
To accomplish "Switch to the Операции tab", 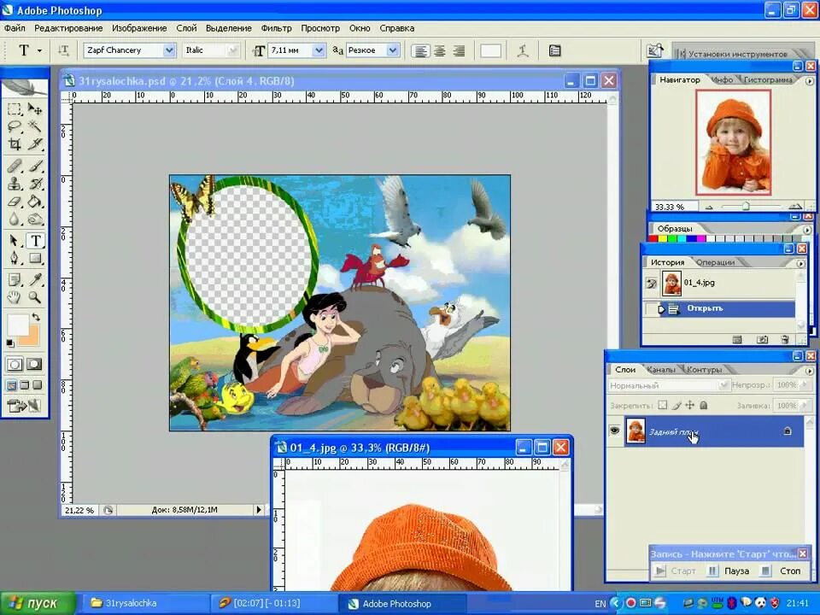I will point(716,262).
